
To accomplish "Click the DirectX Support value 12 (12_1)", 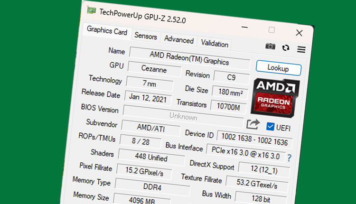I will pyautogui.click(x=264, y=169).
